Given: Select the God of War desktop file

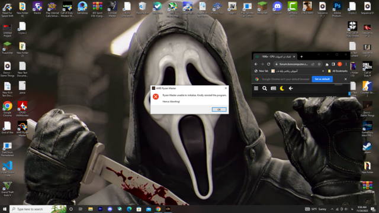Looking at the screenshot, I should click(7, 127).
